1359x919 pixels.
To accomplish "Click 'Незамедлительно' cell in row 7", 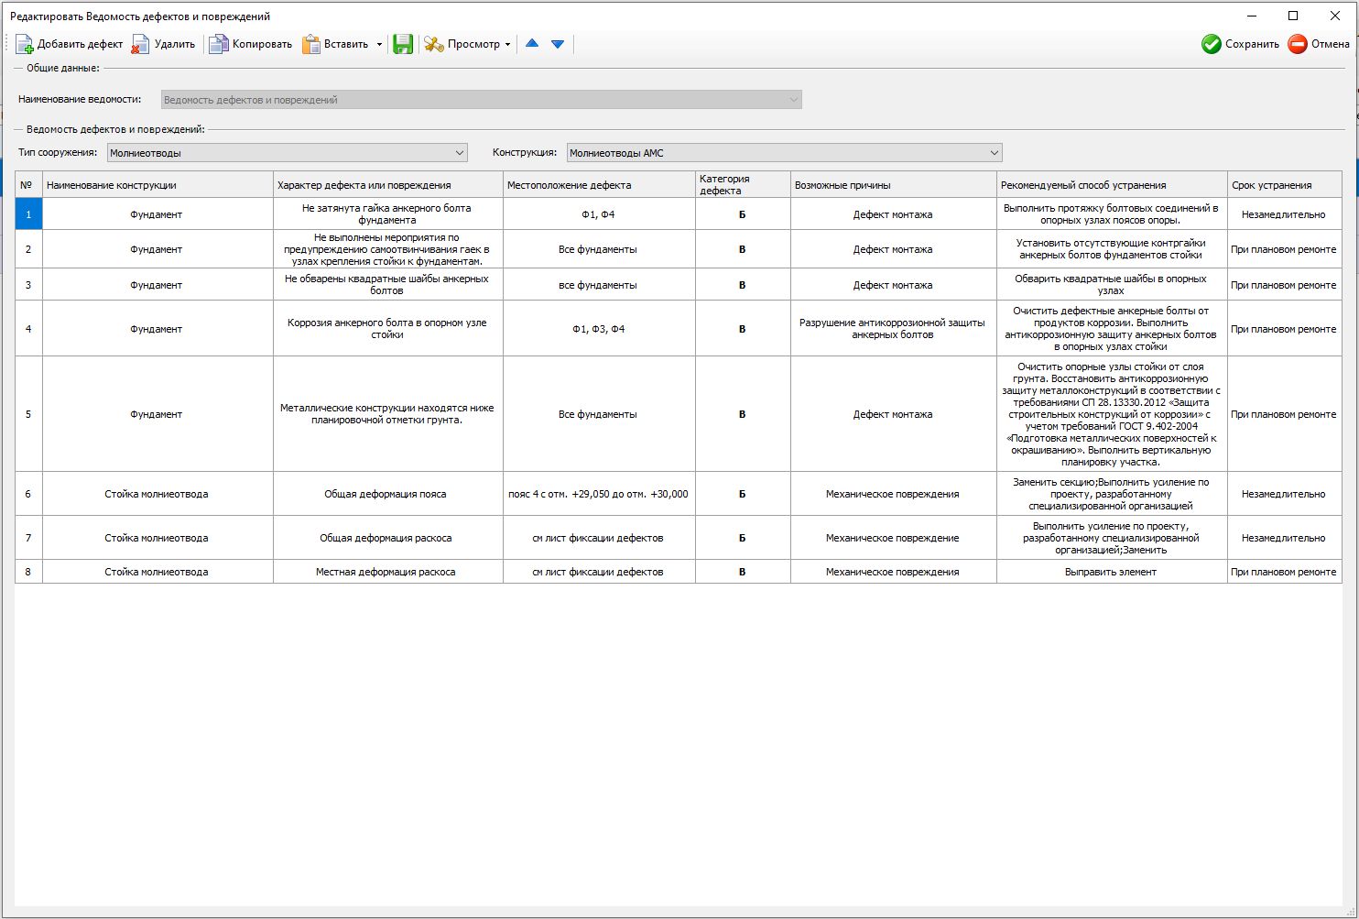I will point(1284,538).
